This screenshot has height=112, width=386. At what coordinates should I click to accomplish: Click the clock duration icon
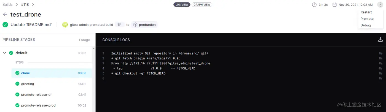point(314,5)
